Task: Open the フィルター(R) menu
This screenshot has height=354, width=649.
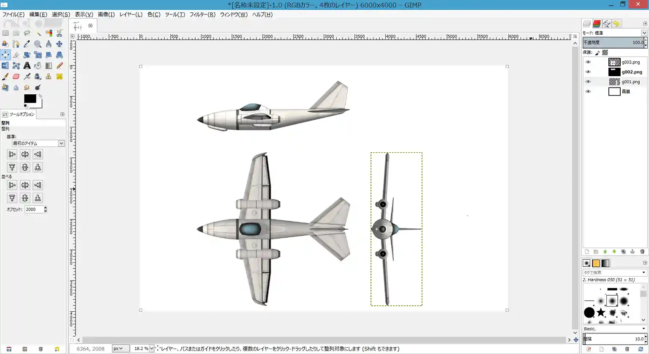Action: 202,14
